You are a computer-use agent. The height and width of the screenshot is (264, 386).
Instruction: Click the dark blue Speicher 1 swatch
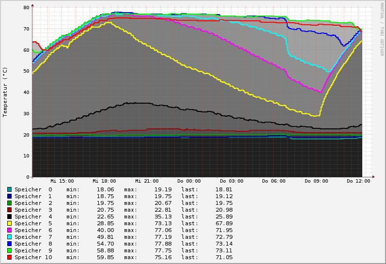point(9,196)
